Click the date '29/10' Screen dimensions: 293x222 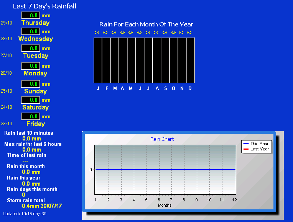pyautogui.click(x=7, y=23)
